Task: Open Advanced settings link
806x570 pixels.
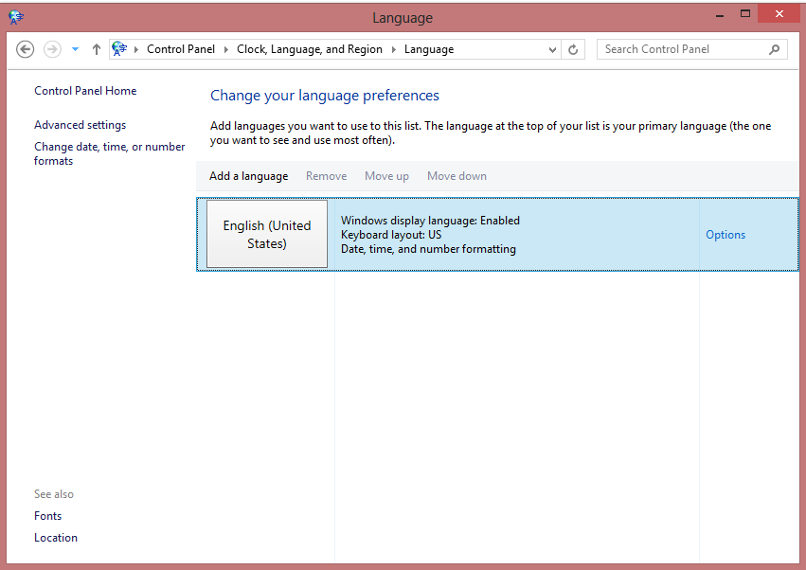Action: [80, 125]
